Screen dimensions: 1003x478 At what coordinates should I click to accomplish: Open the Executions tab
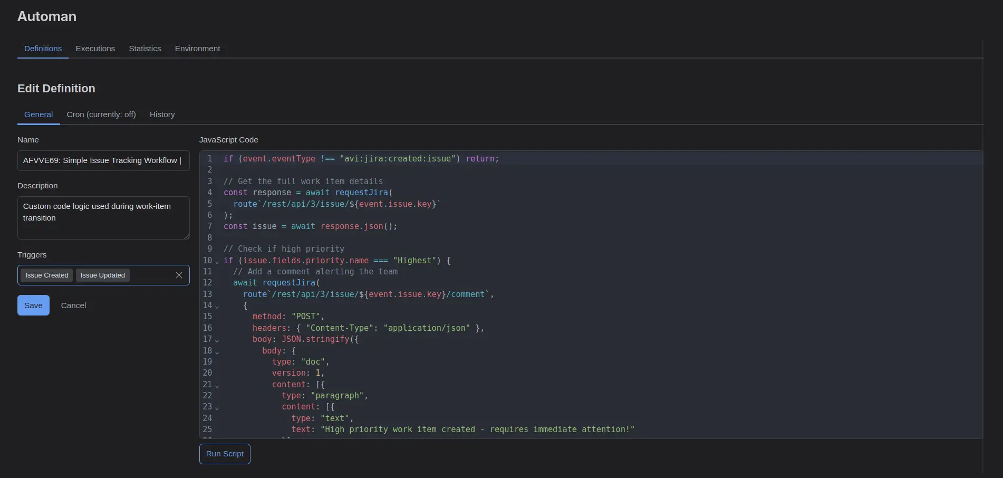tap(95, 49)
